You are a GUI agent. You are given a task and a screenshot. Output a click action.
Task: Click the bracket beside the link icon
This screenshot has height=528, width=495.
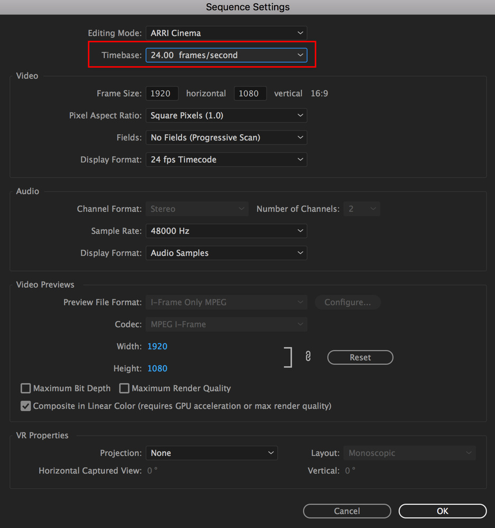pyautogui.click(x=288, y=357)
